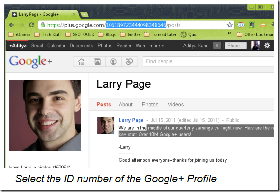Select the Posts profile tab
This screenshot has width=280, height=192.
coord(104,105)
